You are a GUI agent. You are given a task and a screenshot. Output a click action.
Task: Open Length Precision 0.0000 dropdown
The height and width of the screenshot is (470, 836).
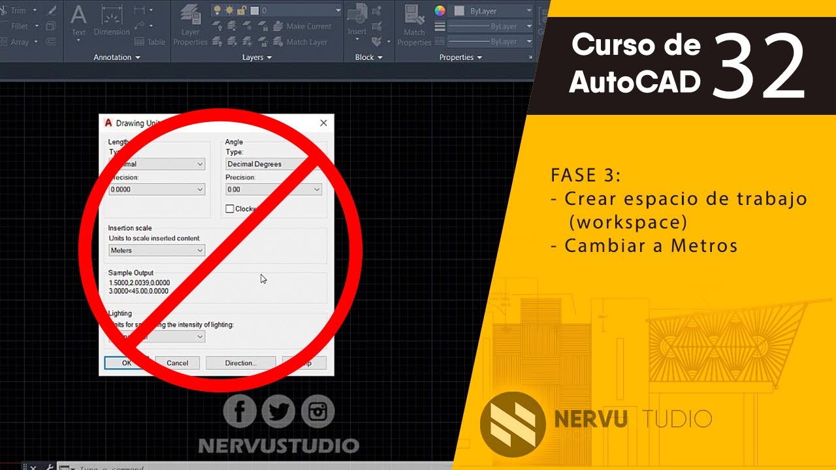point(157,189)
